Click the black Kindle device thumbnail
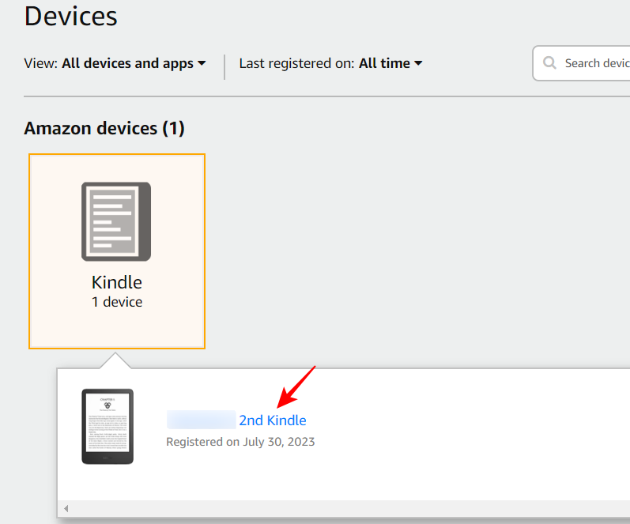 click(108, 426)
